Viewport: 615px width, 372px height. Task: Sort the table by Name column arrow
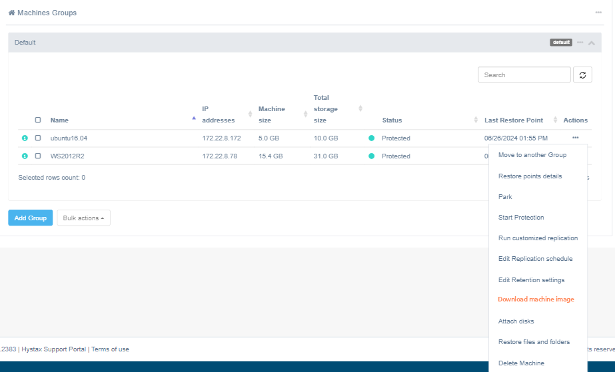194,118
